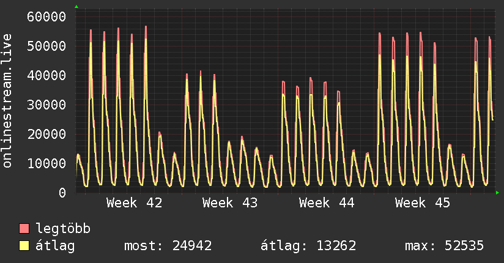Screen dimensions: 504x263
Task: Click the green arrow ending the x-axis
Action: 497,193
